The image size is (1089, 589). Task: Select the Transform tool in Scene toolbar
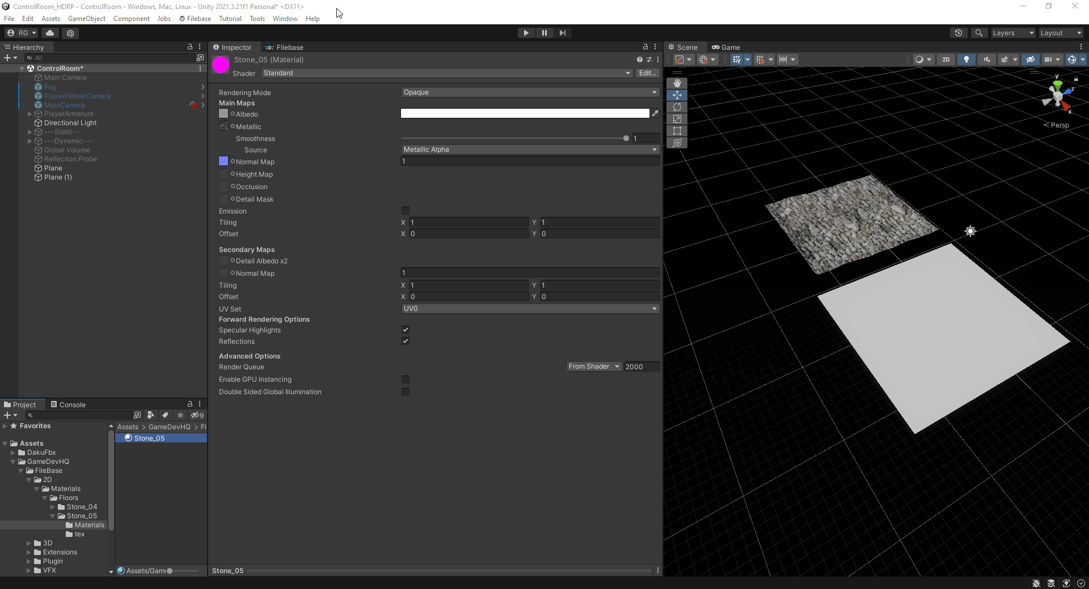click(x=677, y=143)
